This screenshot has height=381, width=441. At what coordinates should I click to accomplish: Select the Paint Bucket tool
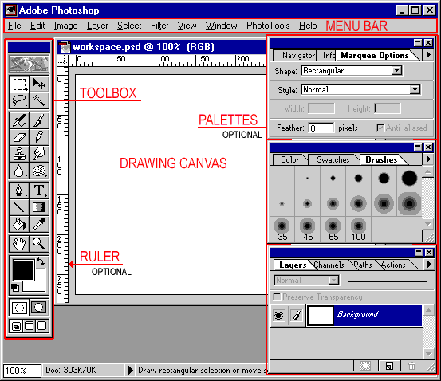[19, 224]
